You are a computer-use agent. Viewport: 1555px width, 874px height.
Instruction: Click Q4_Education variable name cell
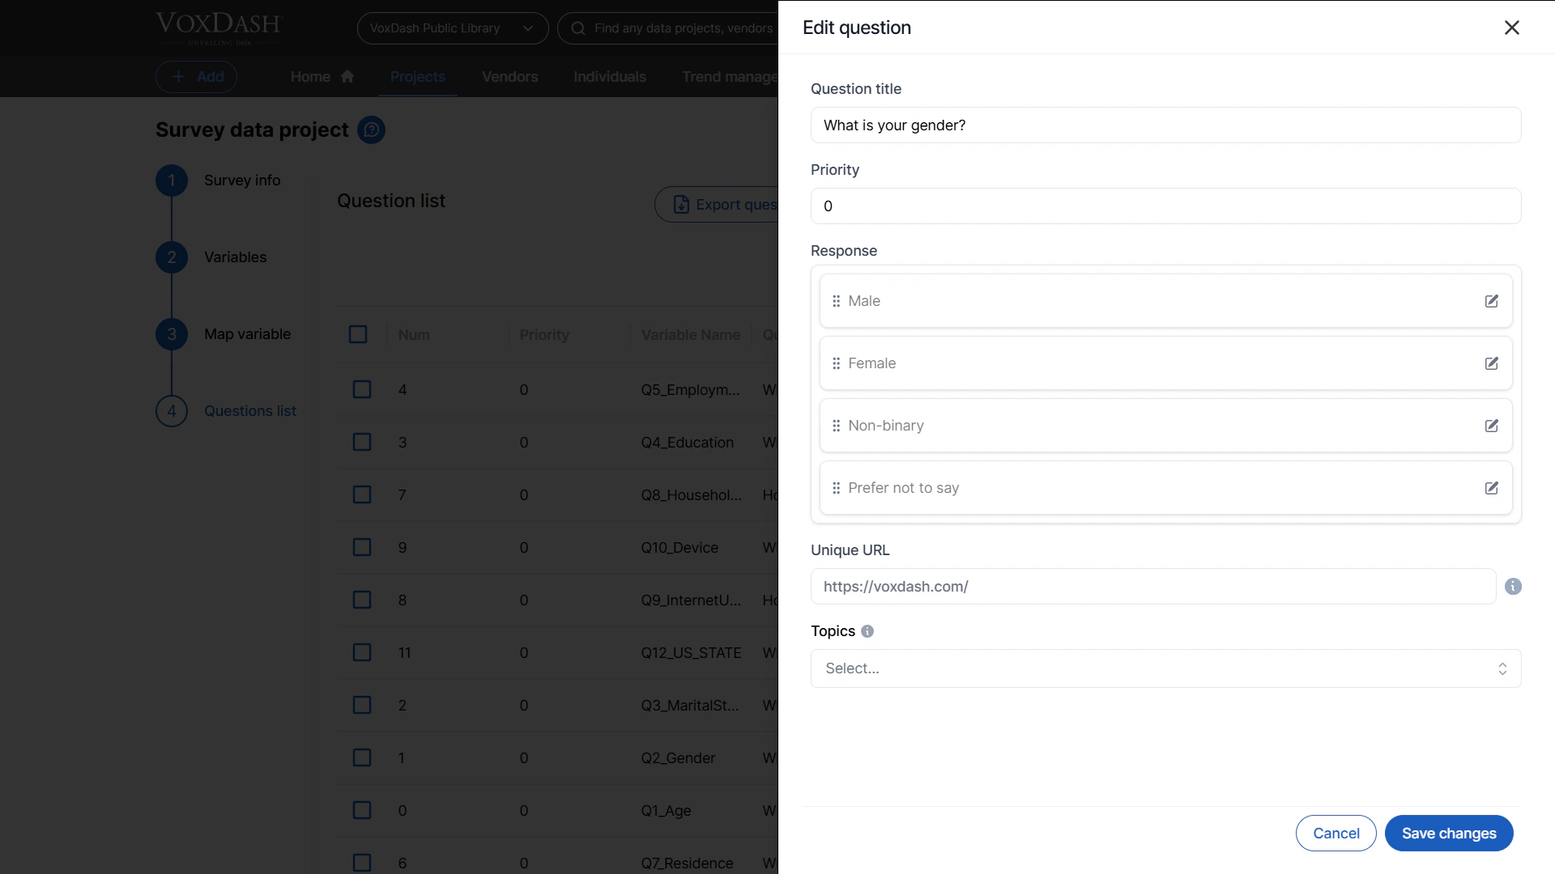(687, 443)
